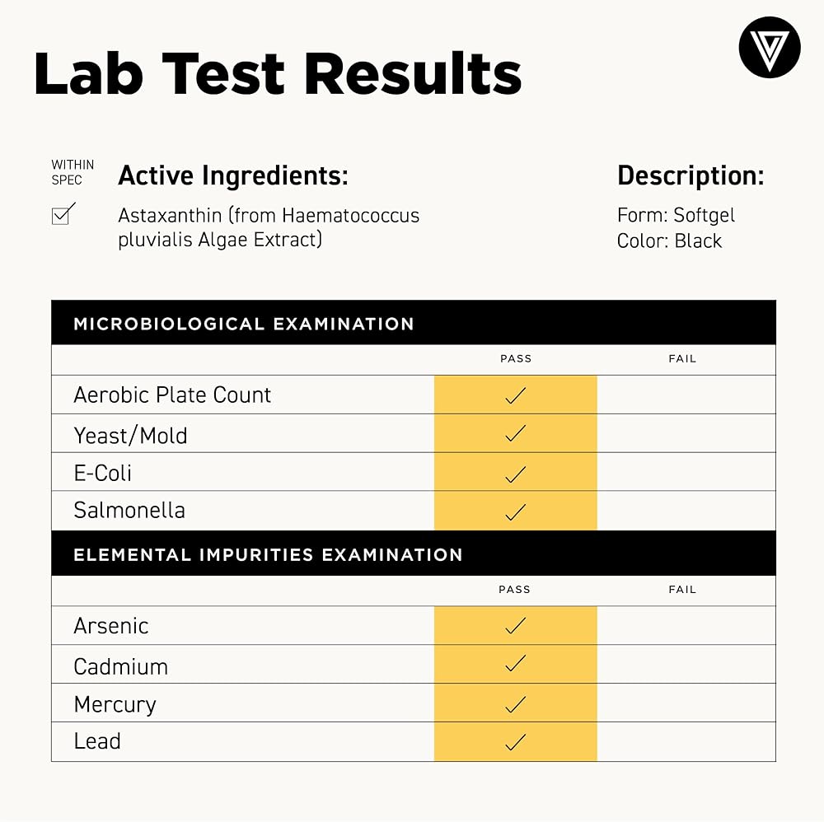Screen dimensions: 824x822
Task: Click the Yeast/Mold pass checkmark
Action: point(515,434)
